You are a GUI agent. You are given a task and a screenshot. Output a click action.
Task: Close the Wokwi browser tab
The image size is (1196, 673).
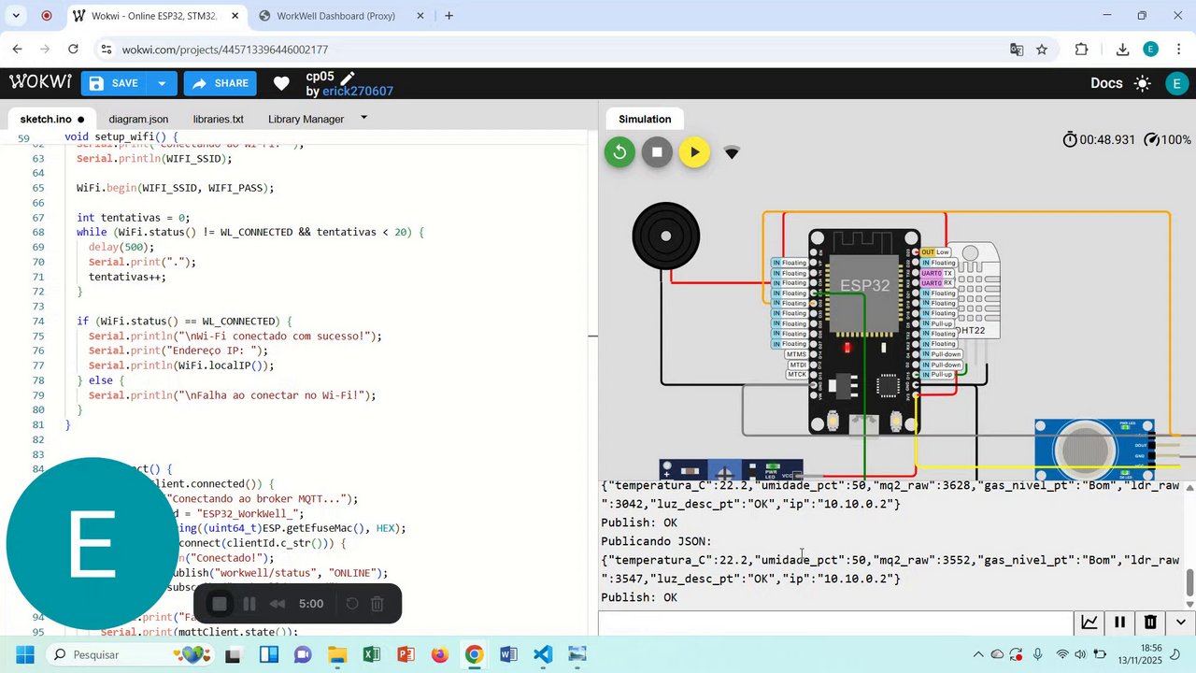click(235, 16)
